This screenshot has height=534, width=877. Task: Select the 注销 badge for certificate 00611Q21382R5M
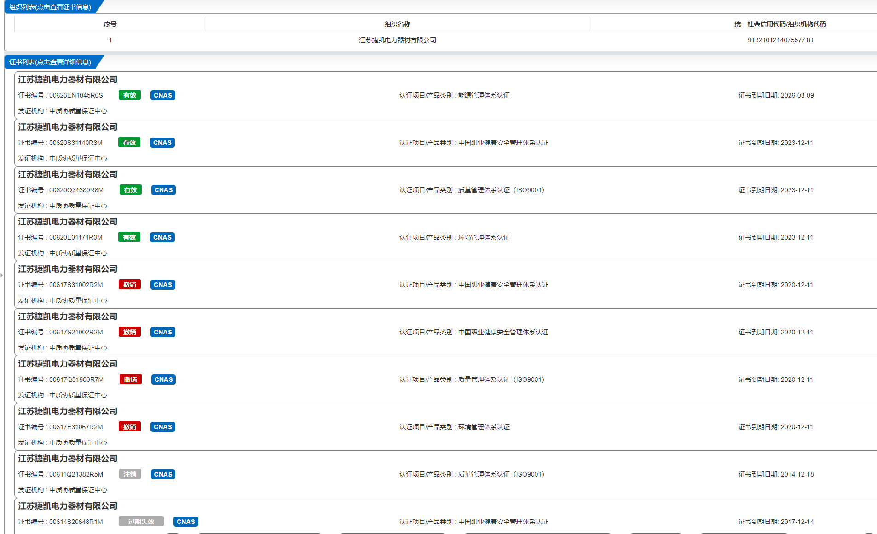click(130, 474)
